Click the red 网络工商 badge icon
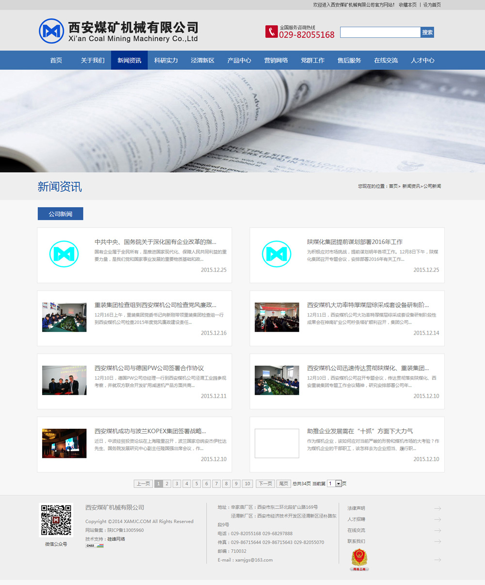The height and width of the screenshot is (585, 485). point(359,560)
